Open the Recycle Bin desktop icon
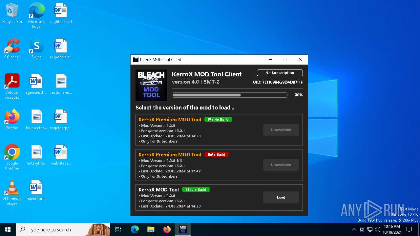The height and width of the screenshot is (236, 420). pos(12,14)
